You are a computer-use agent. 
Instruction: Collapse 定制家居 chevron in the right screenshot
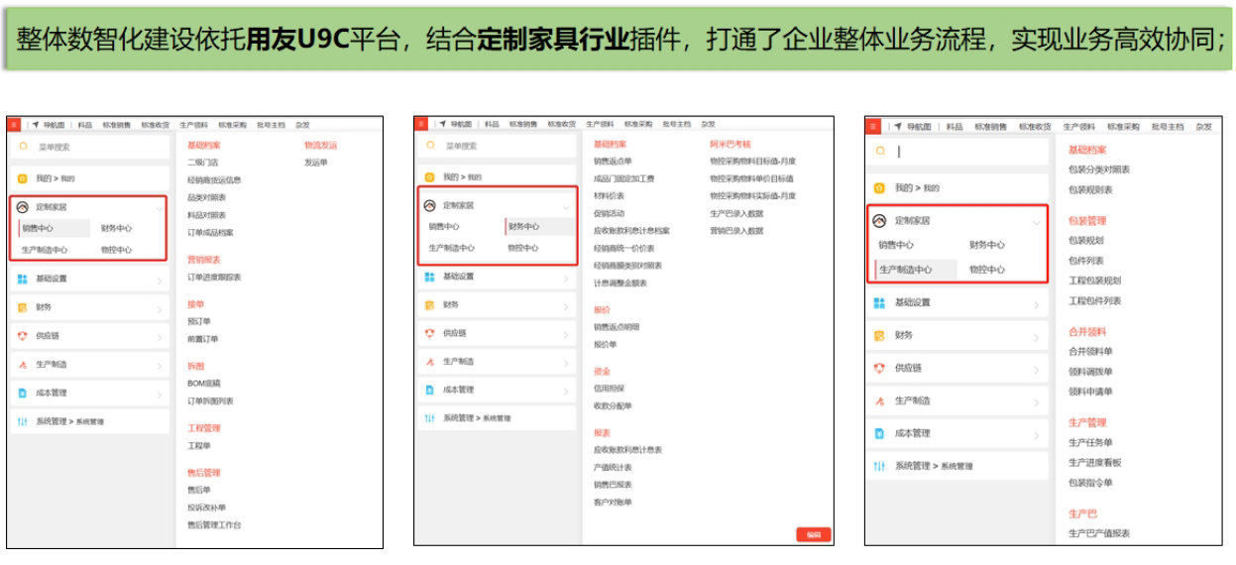1036,222
